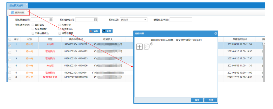Click the 收发货人 column header
Viewport: 273px width, 109px height.
click(108, 39)
